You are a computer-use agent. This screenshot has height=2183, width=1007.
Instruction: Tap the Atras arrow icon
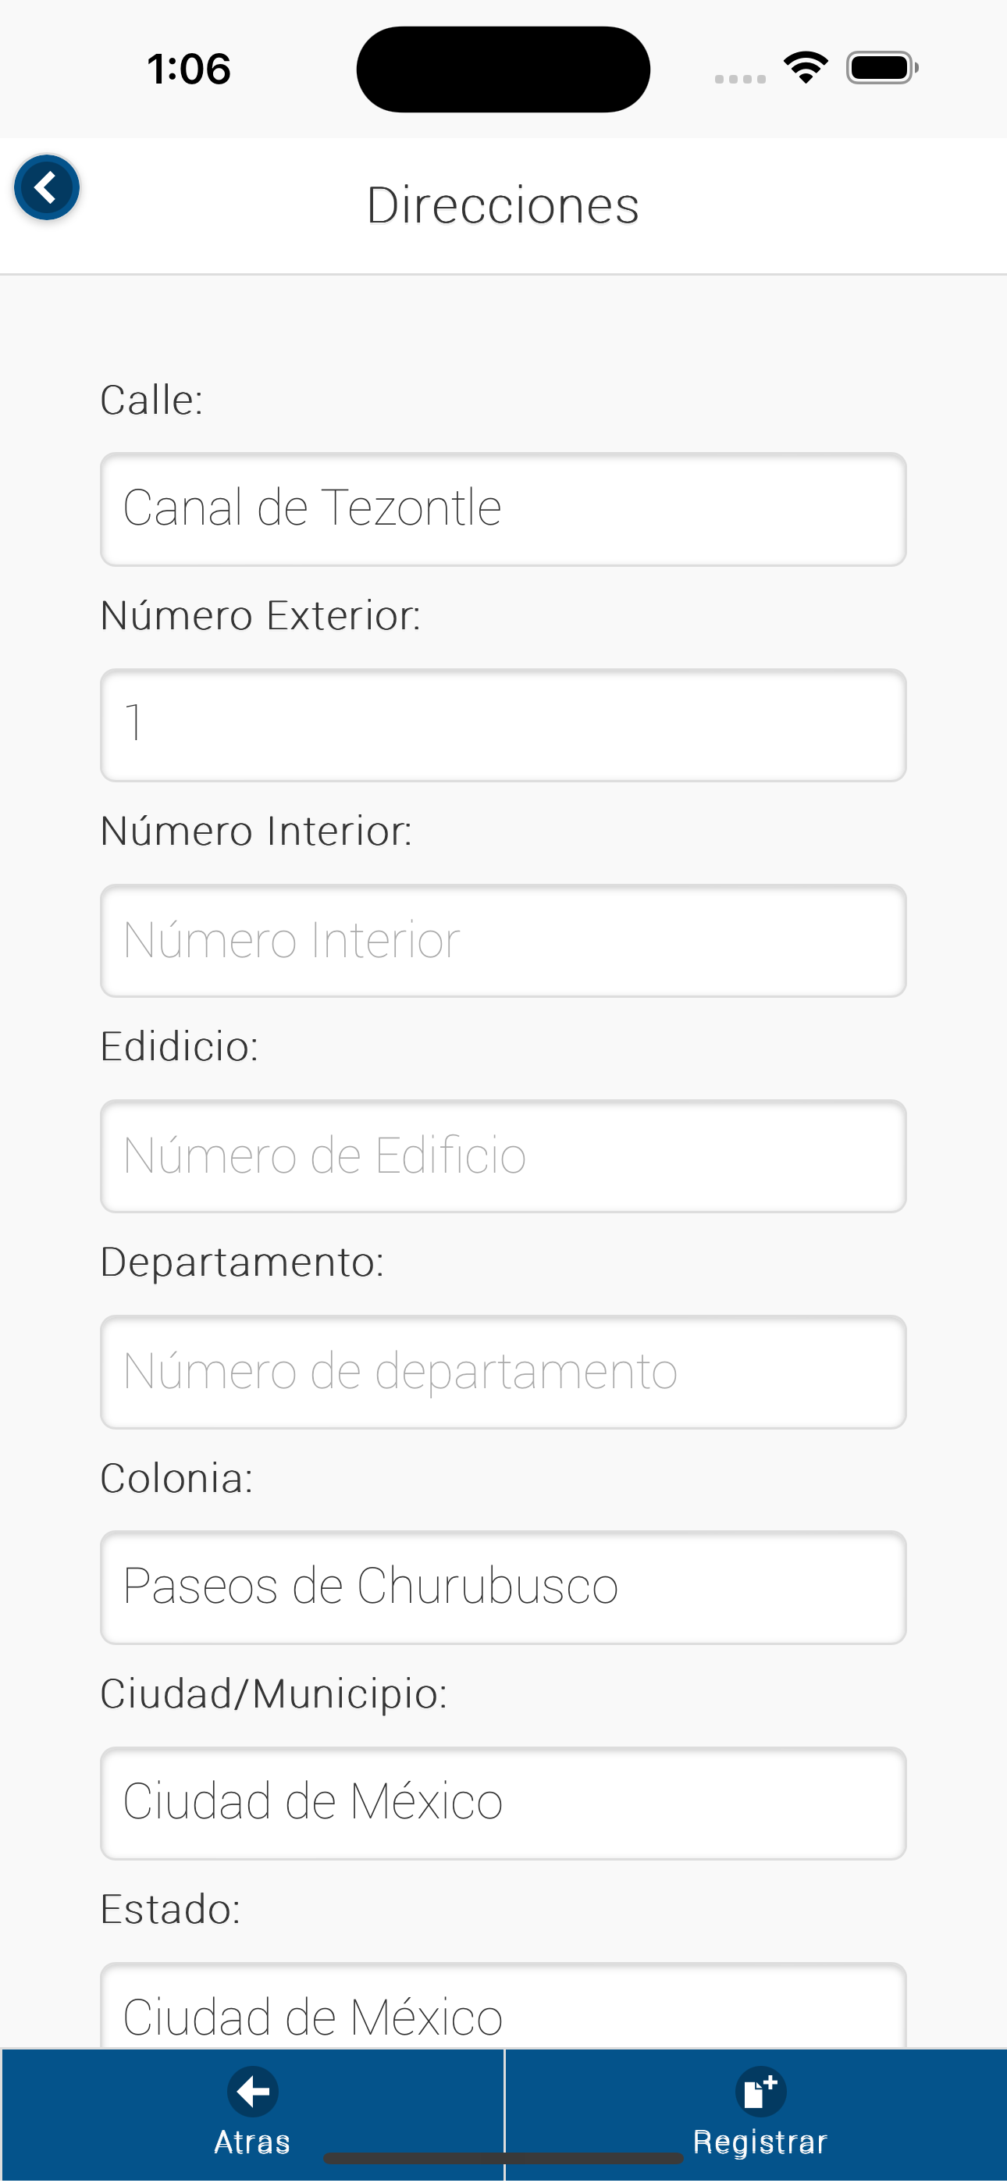click(253, 2092)
